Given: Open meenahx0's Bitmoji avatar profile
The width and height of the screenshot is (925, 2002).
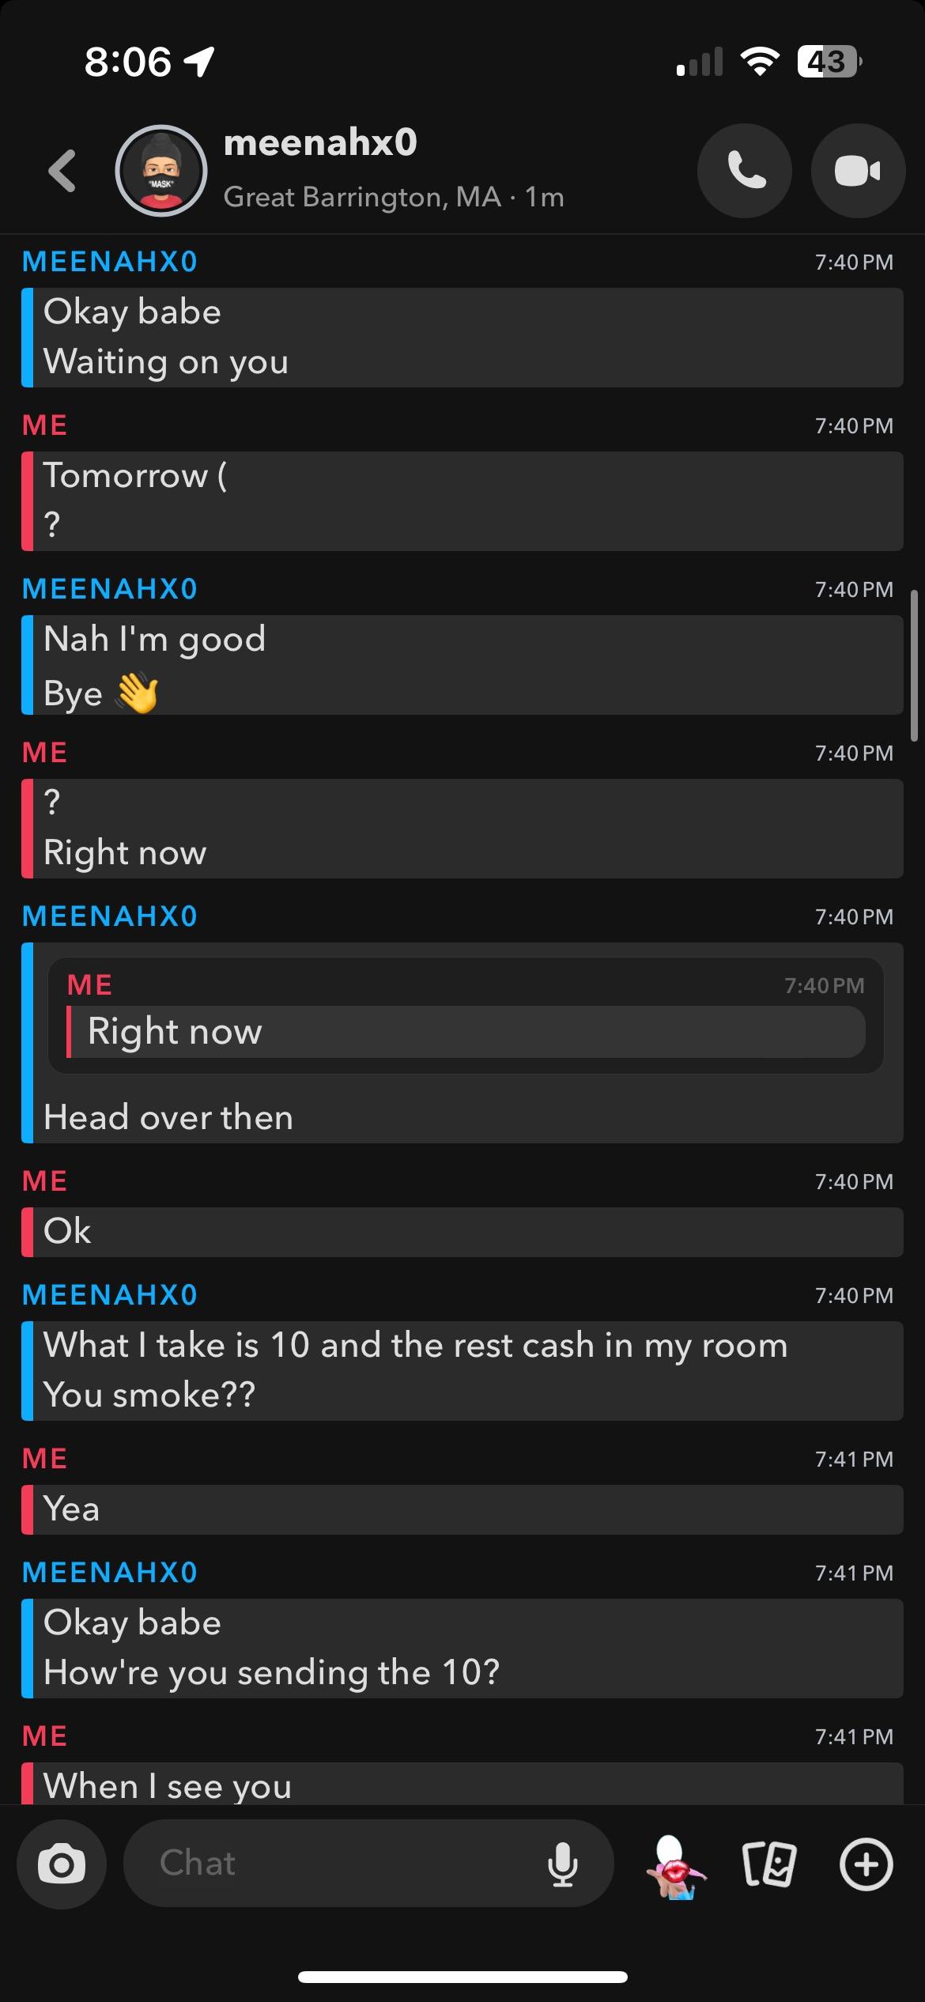Looking at the screenshot, I should tap(161, 171).
